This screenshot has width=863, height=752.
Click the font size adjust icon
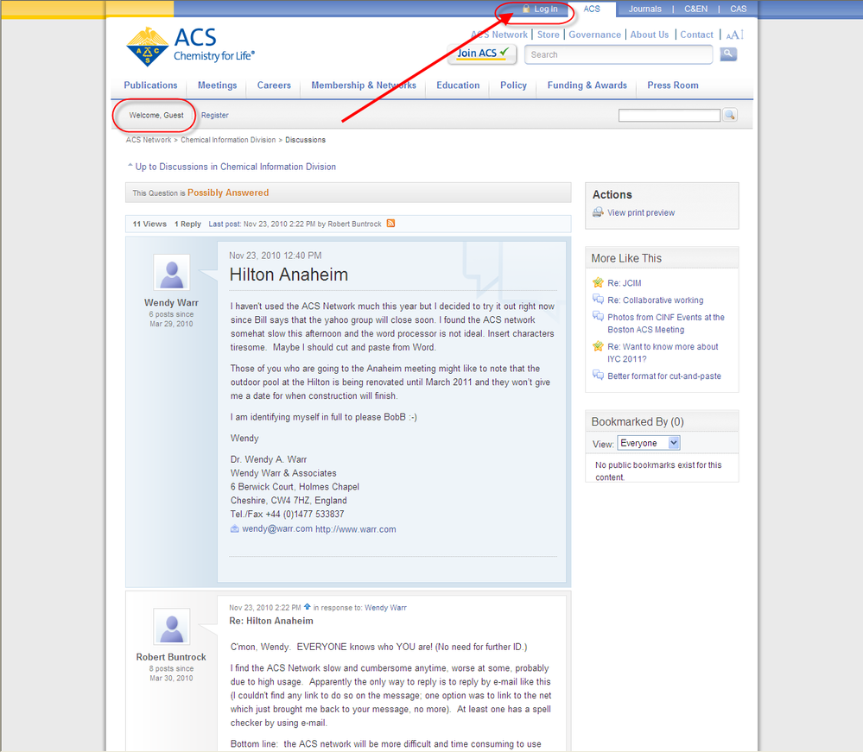pos(734,35)
